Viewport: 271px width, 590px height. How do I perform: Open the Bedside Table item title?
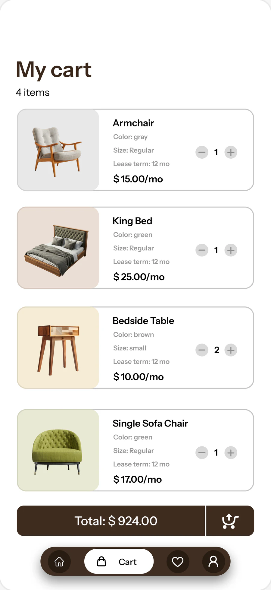(143, 321)
